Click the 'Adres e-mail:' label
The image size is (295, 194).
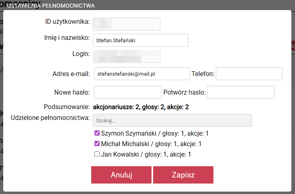pyautogui.click(x=71, y=74)
